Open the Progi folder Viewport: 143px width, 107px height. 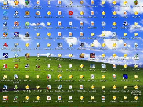click(104, 87)
